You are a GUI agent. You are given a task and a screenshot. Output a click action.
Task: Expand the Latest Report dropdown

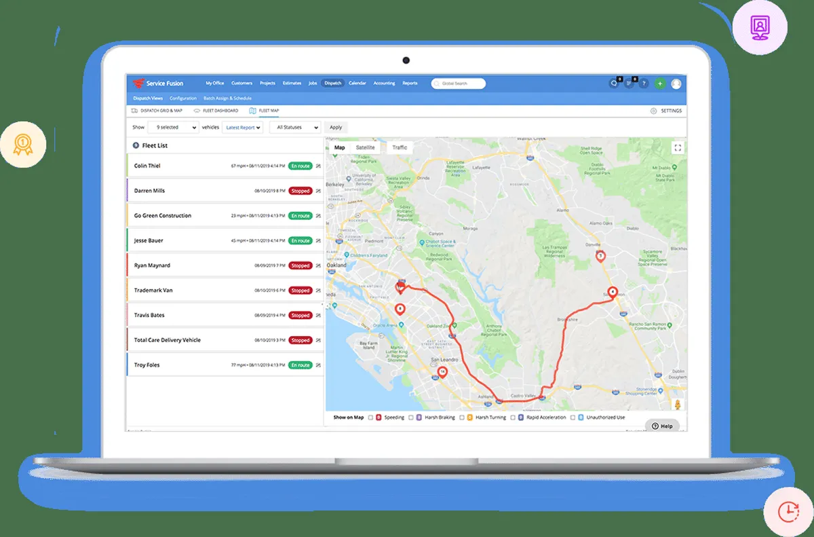pos(243,127)
